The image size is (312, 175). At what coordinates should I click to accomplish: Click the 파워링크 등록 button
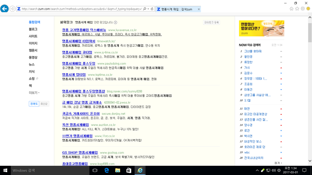[x=212, y=22]
